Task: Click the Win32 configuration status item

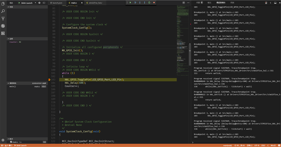Action: 273,145
